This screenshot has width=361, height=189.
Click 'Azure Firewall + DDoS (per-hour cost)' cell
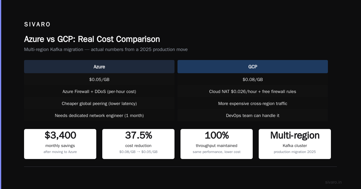99,91
